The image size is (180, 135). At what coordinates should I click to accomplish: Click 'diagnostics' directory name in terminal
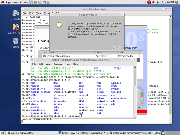point(39,113)
